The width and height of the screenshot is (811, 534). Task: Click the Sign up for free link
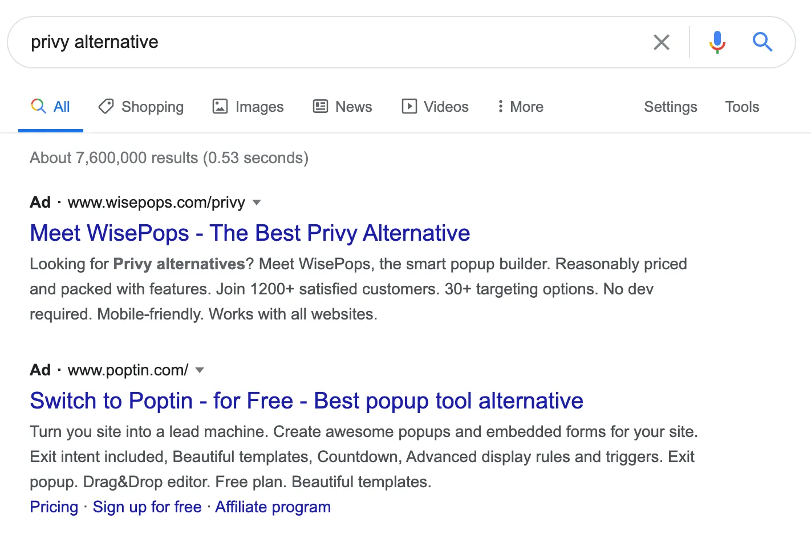[x=147, y=507]
